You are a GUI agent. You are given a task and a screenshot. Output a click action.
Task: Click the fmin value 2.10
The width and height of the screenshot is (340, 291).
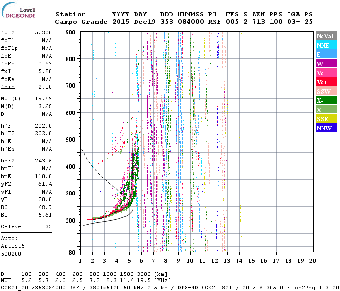pyautogui.click(x=45, y=87)
